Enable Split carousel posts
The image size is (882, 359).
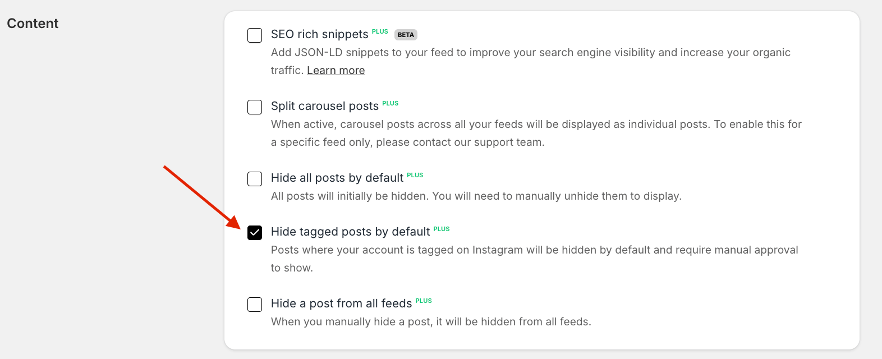255,107
